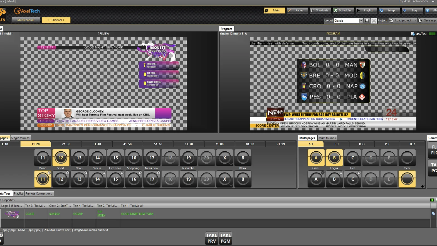Click the save layout floppy disk icon

tap(367, 21)
